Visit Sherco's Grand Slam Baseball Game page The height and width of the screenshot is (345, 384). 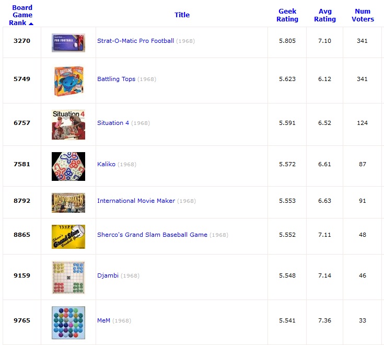[152, 235]
